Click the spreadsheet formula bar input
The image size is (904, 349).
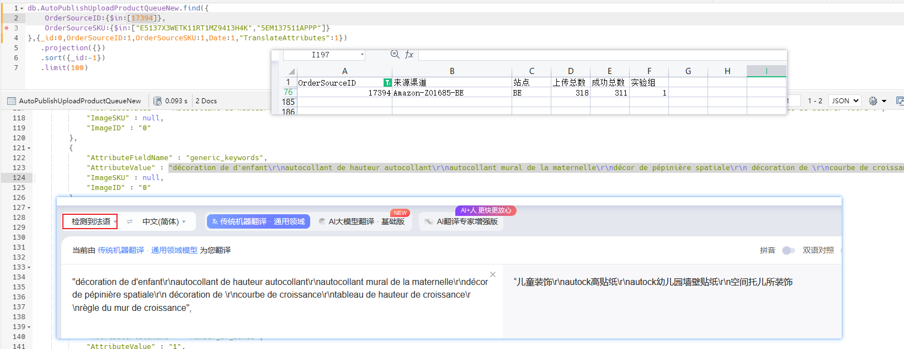[x=602, y=55]
